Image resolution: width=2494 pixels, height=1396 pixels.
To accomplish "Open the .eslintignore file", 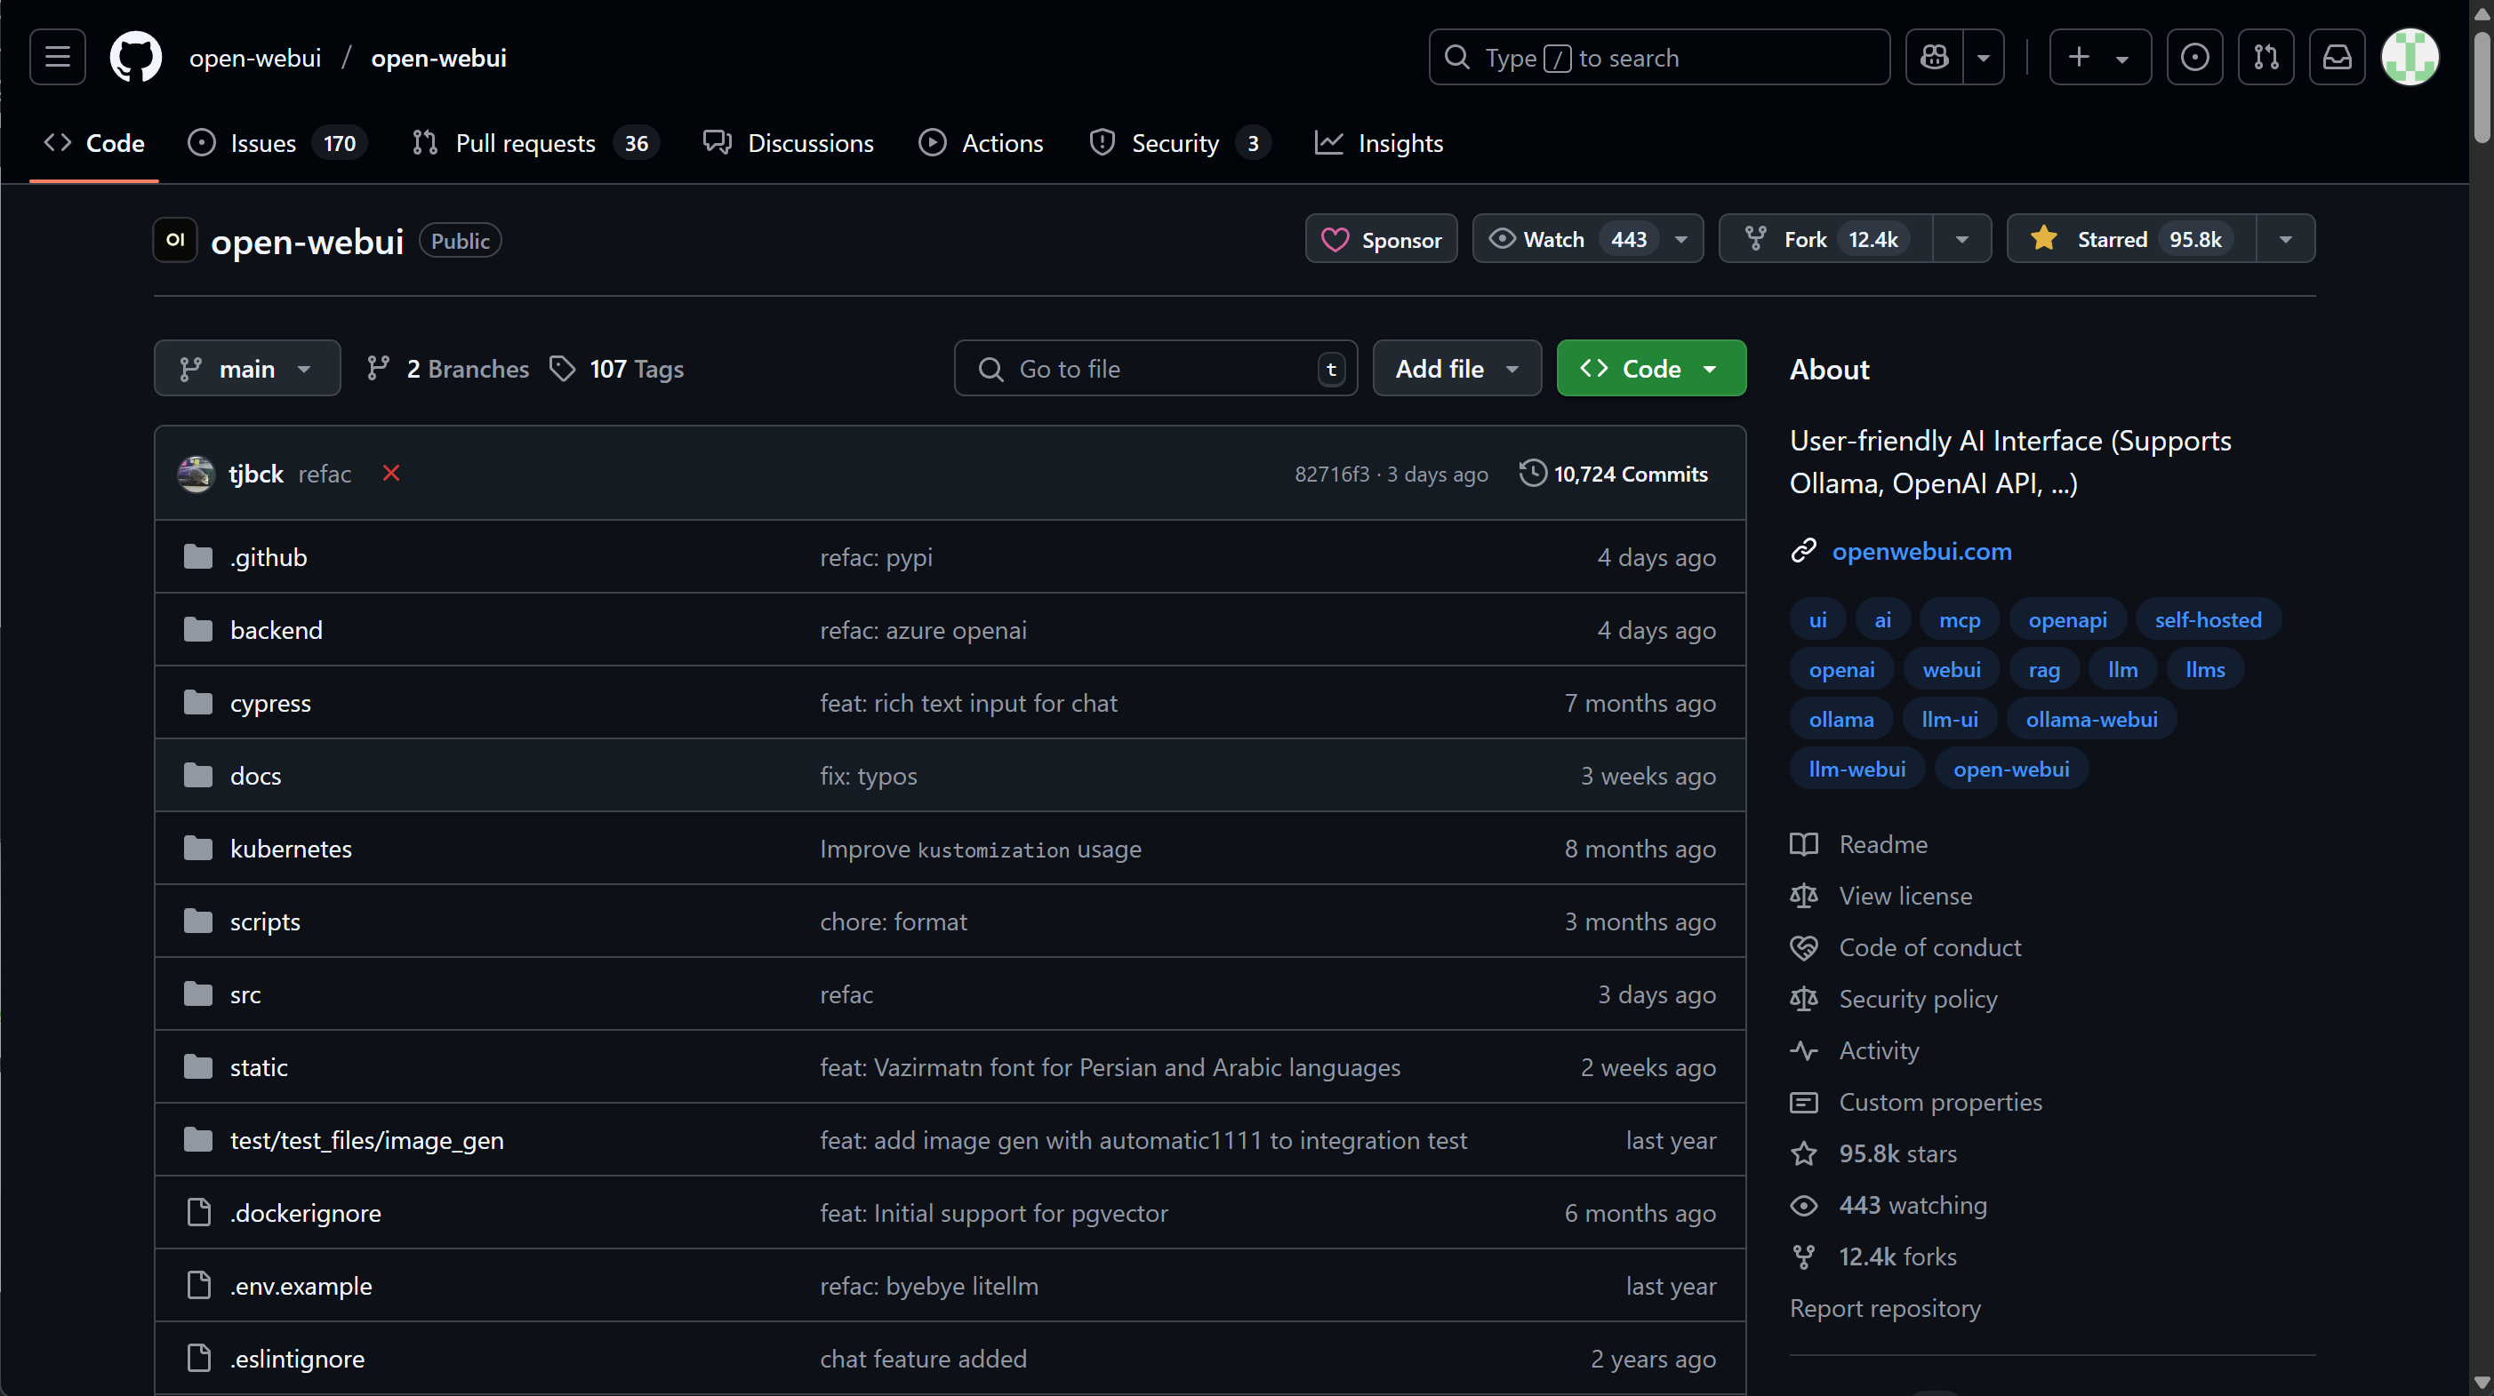I will pyautogui.click(x=297, y=1359).
